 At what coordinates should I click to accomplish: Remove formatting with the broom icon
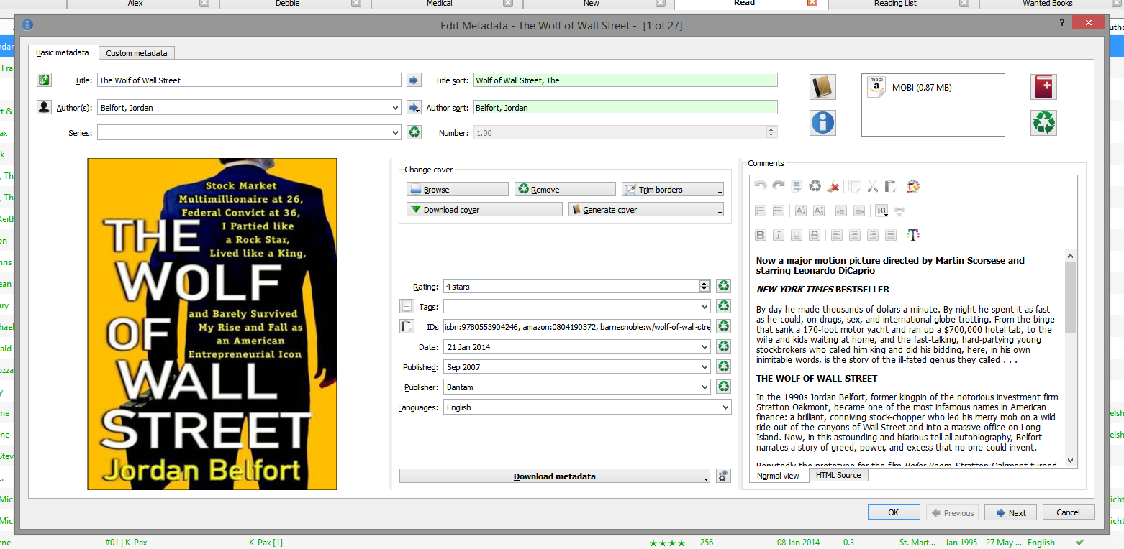point(833,186)
